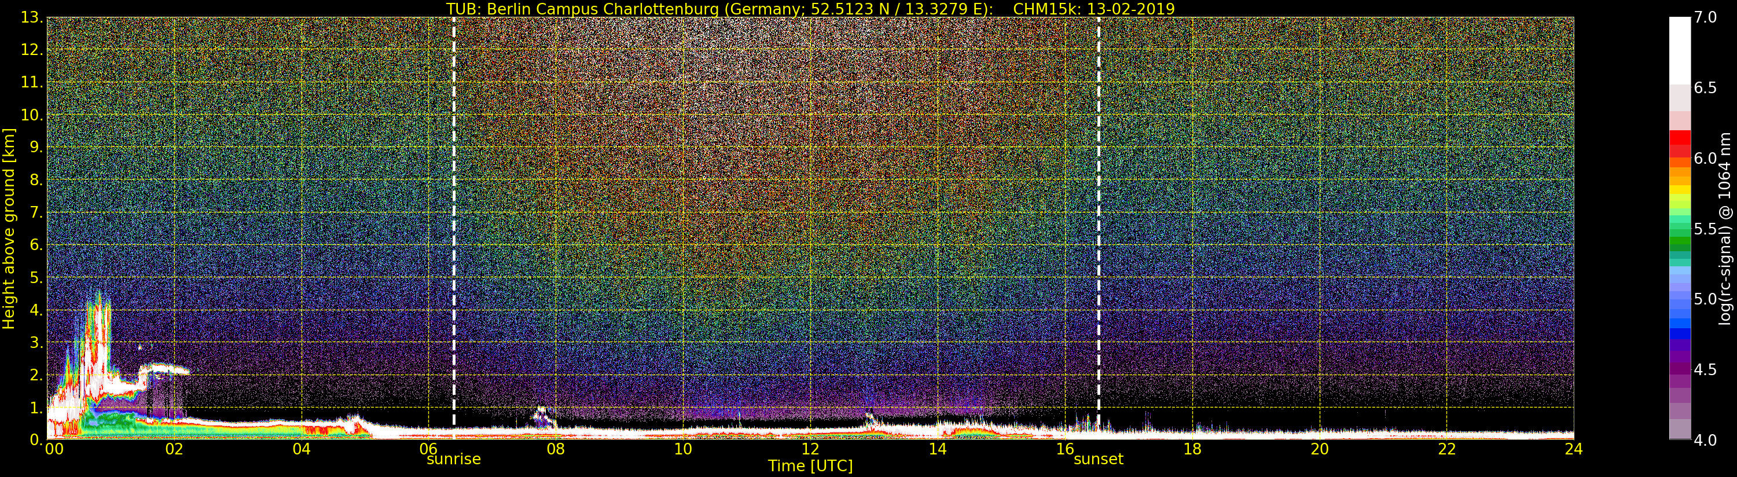This screenshot has height=477, width=1737.
Task: Click the '7.' height axis tick label
Action: pos(36,212)
